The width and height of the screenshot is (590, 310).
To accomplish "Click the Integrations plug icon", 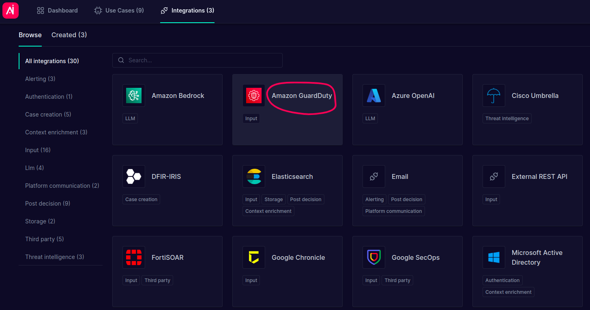I will [x=164, y=11].
